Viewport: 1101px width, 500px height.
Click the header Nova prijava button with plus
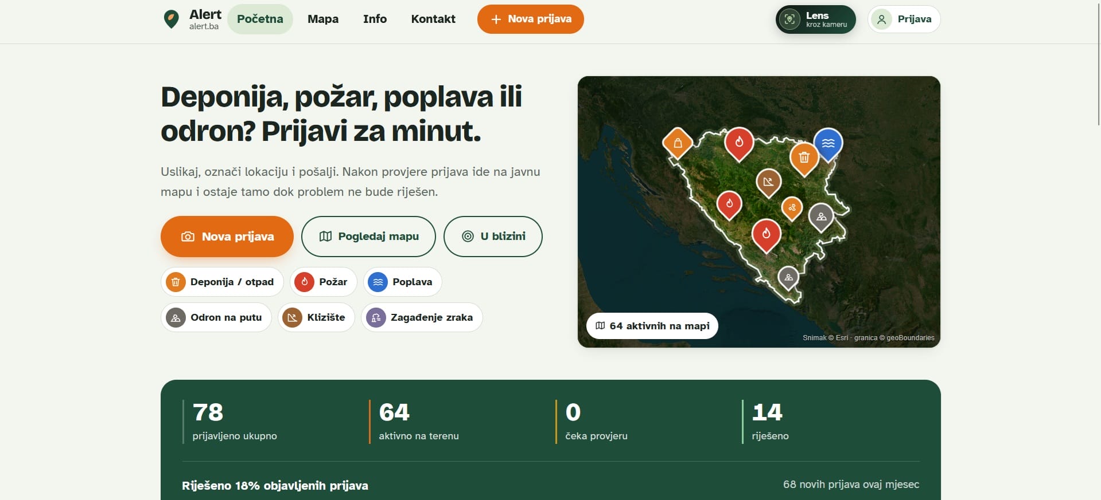click(x=531, y=19)
